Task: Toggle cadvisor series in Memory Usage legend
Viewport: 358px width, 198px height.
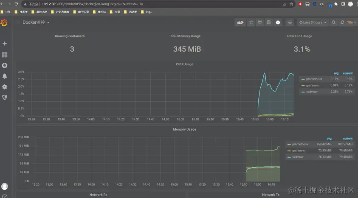Action: pyautogui.click(x=298, y=157)
